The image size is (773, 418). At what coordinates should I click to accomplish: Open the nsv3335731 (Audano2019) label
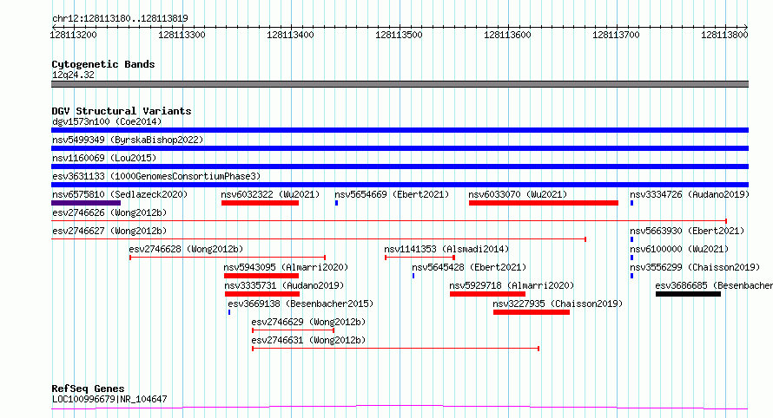(284, 285)
